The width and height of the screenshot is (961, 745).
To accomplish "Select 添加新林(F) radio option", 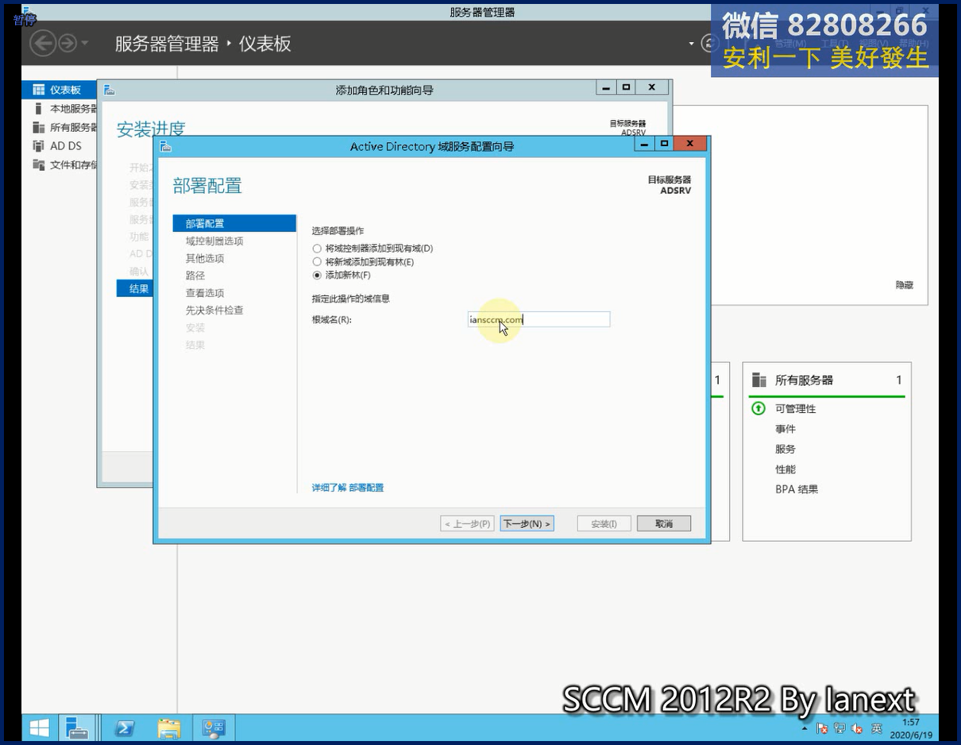I will [318, 276].
